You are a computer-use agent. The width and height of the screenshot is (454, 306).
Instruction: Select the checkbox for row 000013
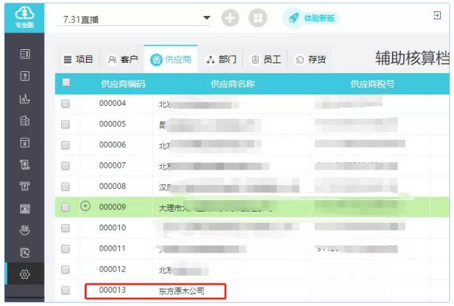[66, 290]
